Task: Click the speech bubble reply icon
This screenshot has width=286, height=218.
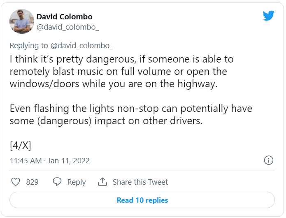Action: [57, 182]
